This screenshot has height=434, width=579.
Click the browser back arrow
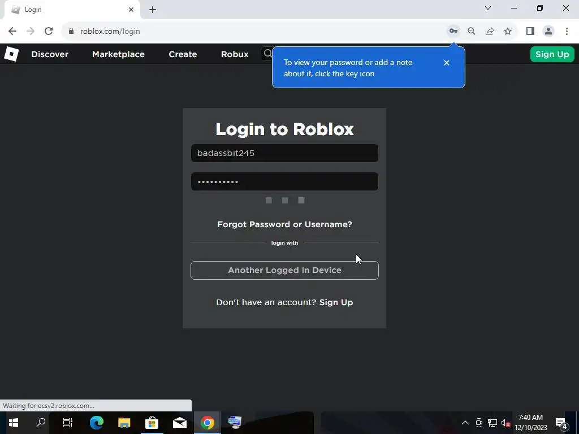point(12,32)
